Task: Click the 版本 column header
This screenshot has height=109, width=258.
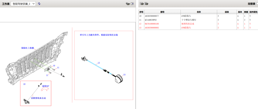Action: pos(240,12)
